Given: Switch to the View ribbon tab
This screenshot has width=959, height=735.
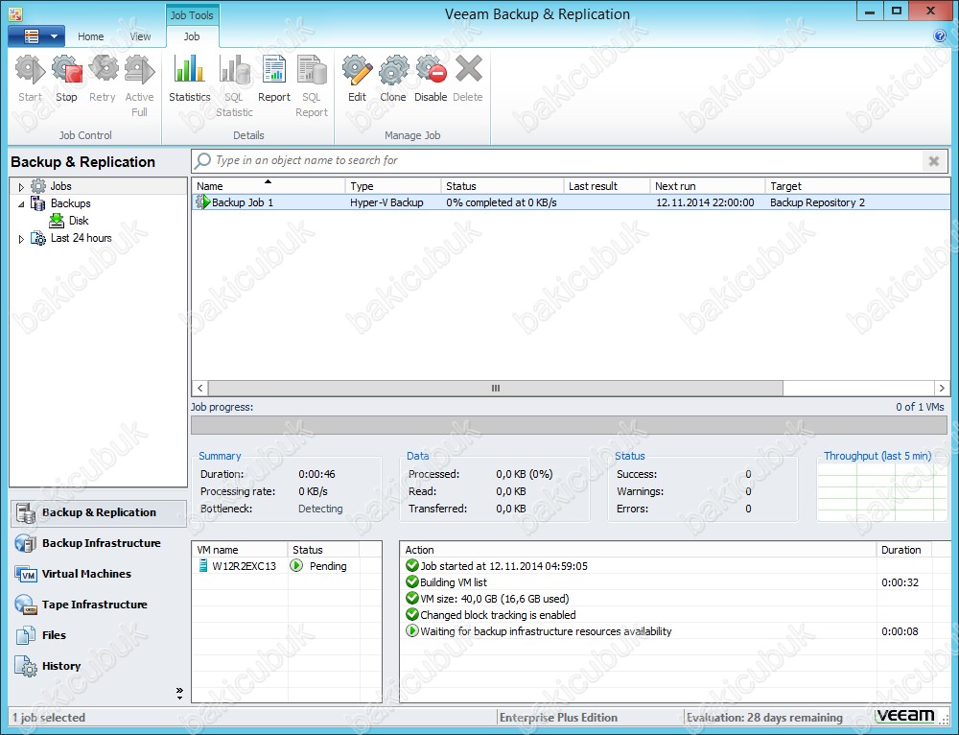Looking at the screenshot, I should tap(140, 36).
